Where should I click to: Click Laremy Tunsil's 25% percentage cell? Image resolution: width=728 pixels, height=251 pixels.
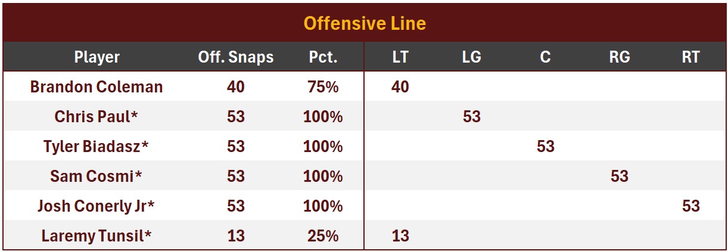[323, 236]
